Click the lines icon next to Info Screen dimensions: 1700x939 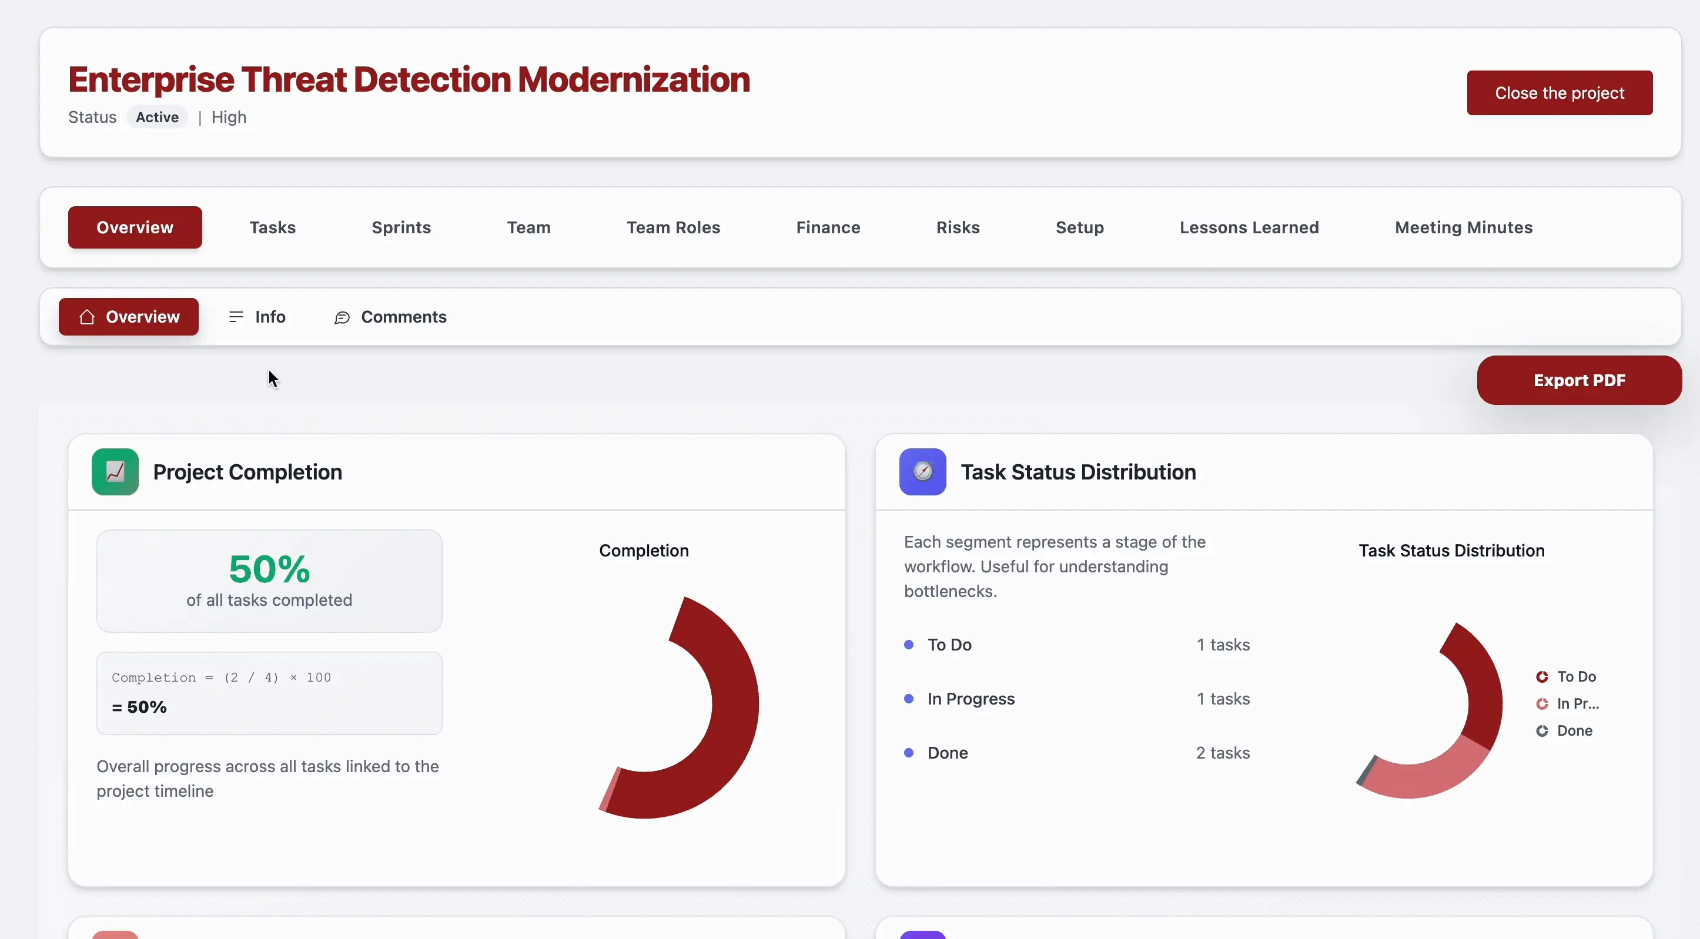tap(235, 317)
